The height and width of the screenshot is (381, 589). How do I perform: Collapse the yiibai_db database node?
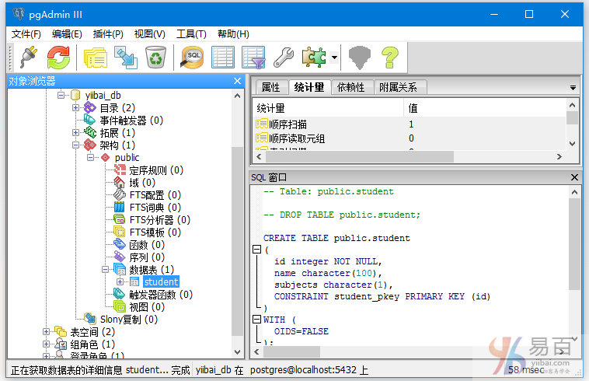click(61, 95)
